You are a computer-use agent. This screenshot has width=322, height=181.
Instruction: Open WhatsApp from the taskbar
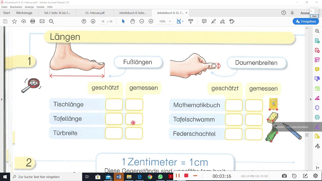coord(160,177)
